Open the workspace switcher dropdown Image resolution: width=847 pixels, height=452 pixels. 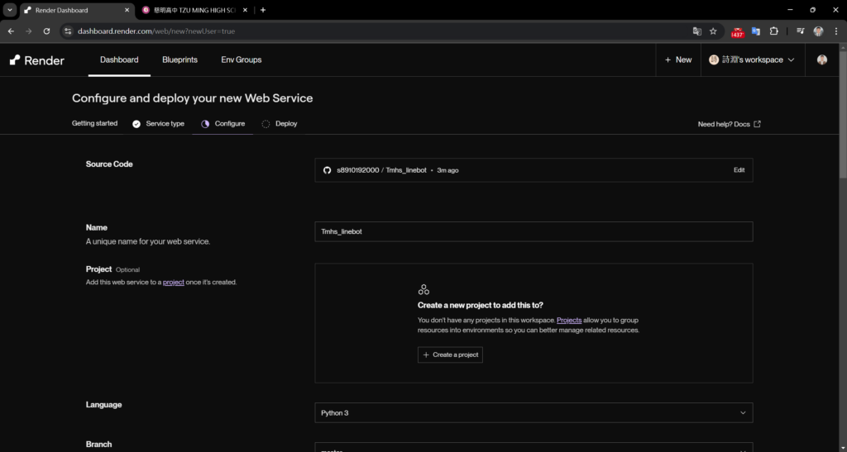click(752, 59)
